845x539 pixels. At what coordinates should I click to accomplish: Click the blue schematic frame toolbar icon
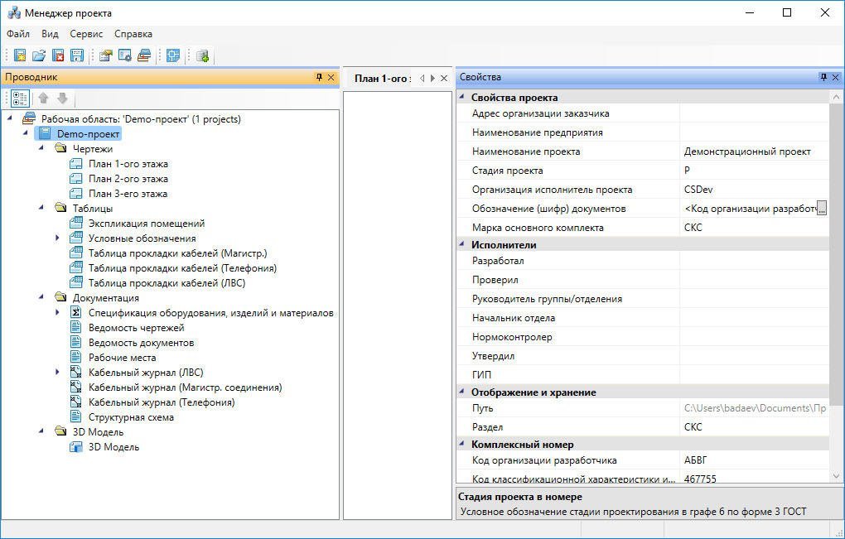(x=173, y=55)
